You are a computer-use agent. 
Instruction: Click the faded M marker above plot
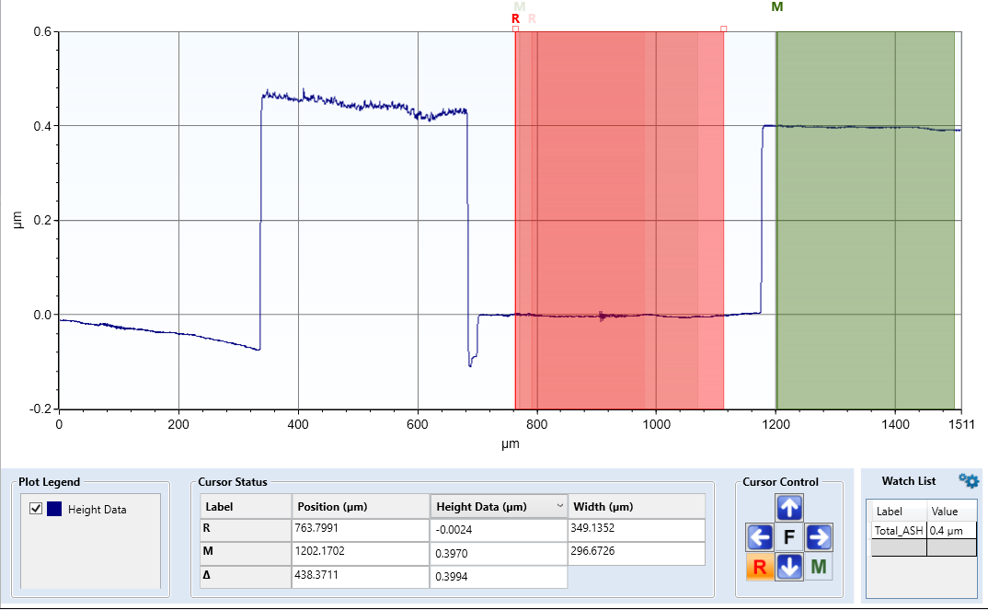[519, 7]
